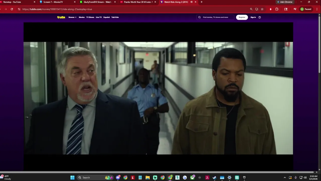The image size is (321, 181).
Task: Open the Extensions puzzle icon
Action: 277,9
